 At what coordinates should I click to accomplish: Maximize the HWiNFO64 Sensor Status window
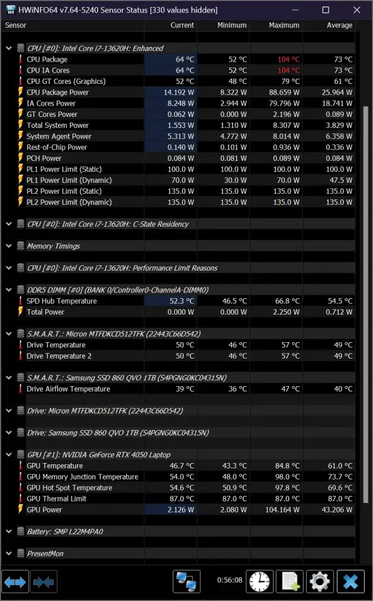click(x=325, y=10)
